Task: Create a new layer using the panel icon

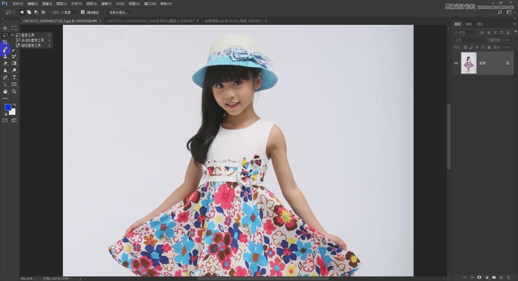Action: coord(501,277)
